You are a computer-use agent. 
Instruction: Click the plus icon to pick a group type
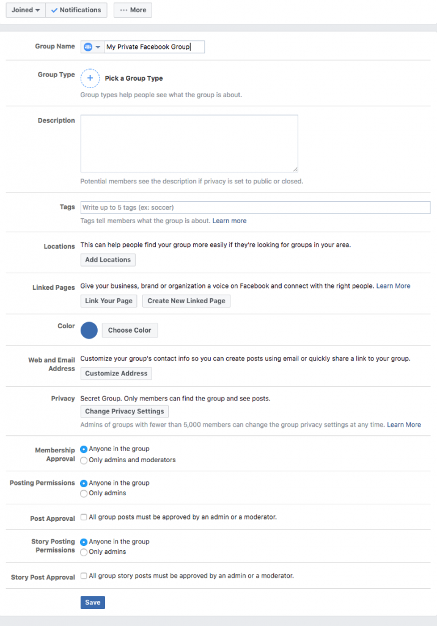90,78
